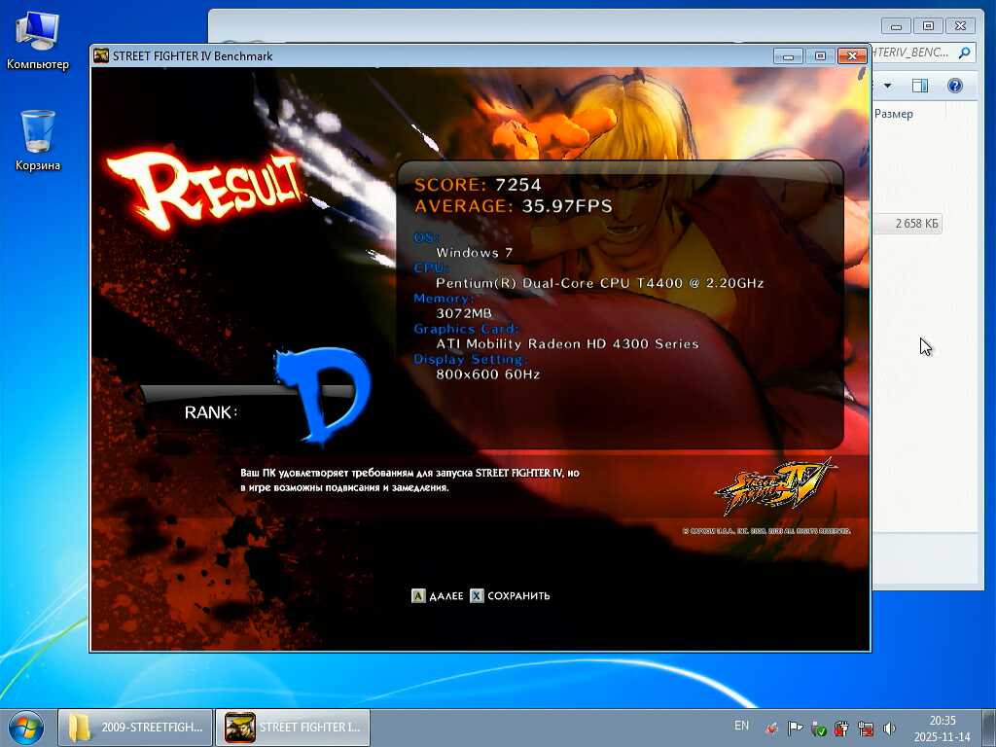Click the 800x600 60Hz display setting

(488, 374)
